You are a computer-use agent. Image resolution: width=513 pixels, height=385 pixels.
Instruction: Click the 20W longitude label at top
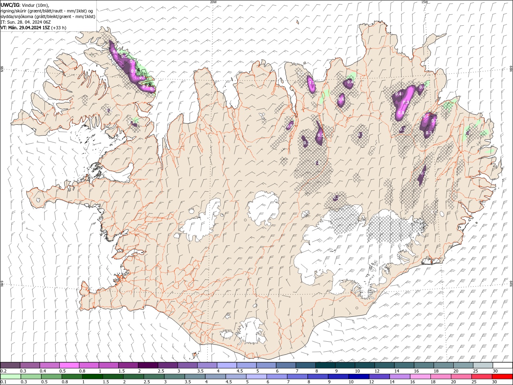coord(213,2)
